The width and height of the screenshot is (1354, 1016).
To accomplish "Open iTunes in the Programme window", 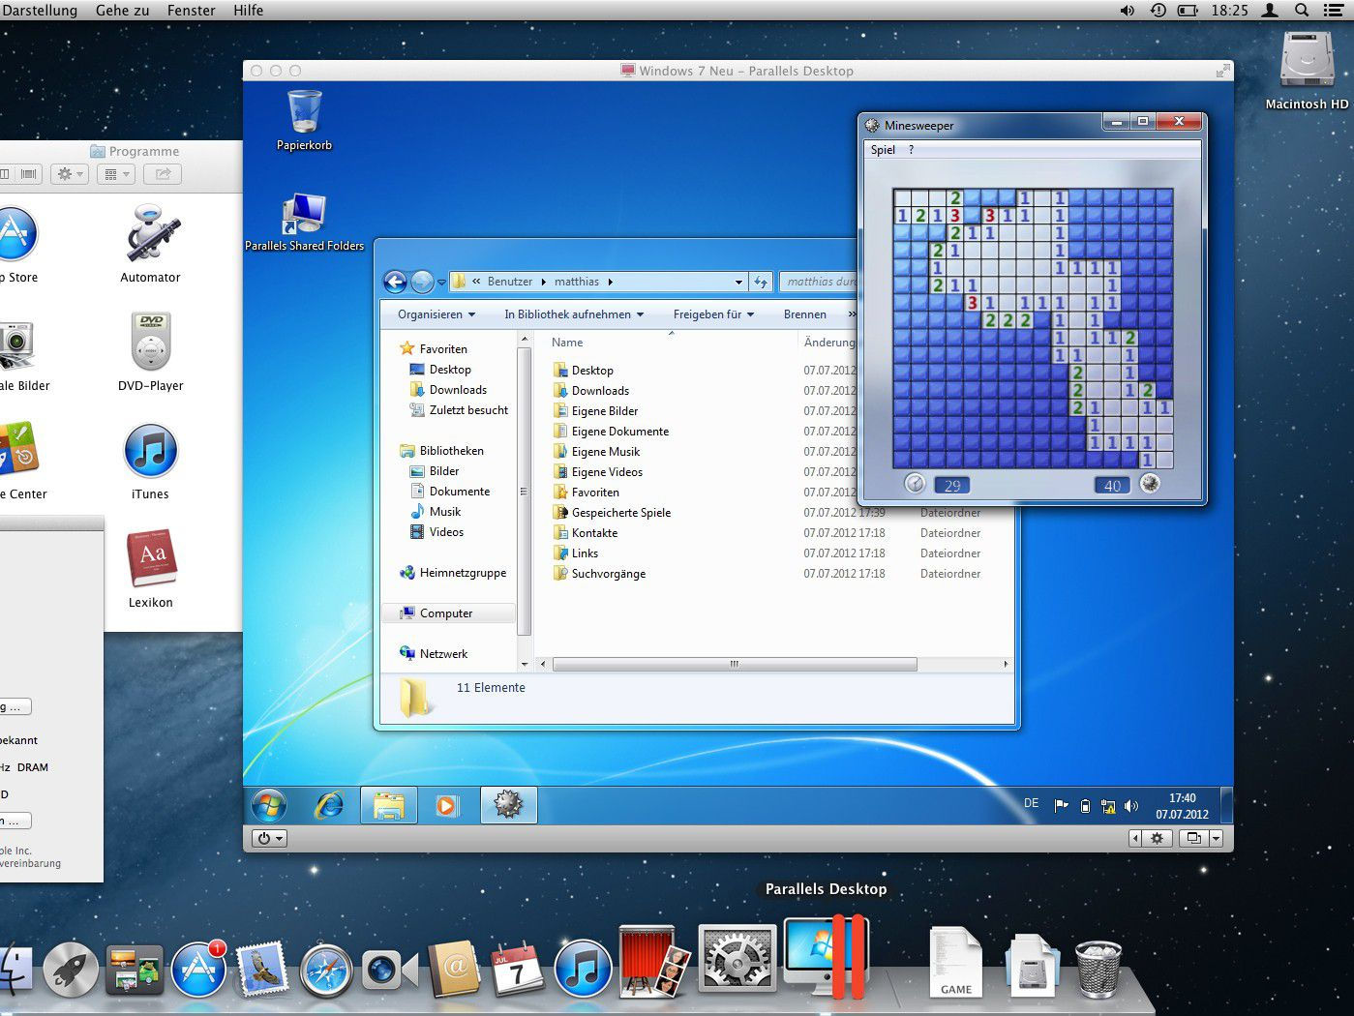I will tap(150, 461).
